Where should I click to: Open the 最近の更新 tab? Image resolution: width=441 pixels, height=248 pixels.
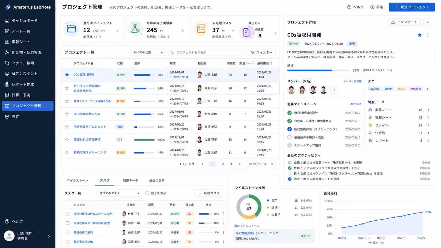(x=157, y=180)
